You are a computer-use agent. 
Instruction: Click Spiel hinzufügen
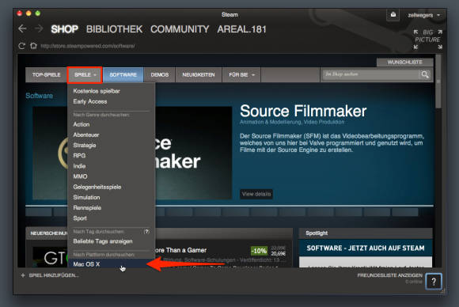pos(54,275)
